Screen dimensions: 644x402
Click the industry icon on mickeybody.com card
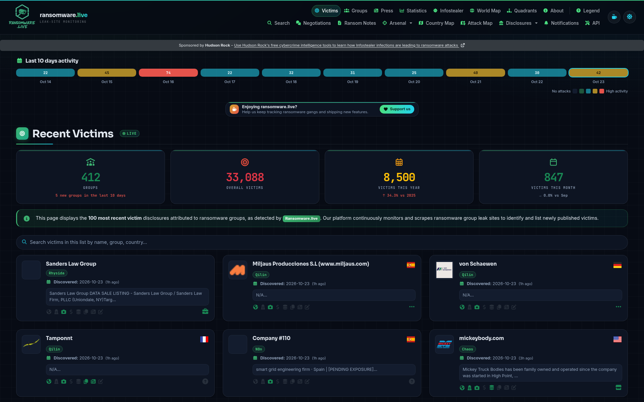pyautogui.click(x=619, y=388)
